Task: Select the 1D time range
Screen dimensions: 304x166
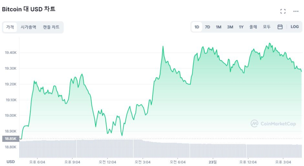Action: 197,27
